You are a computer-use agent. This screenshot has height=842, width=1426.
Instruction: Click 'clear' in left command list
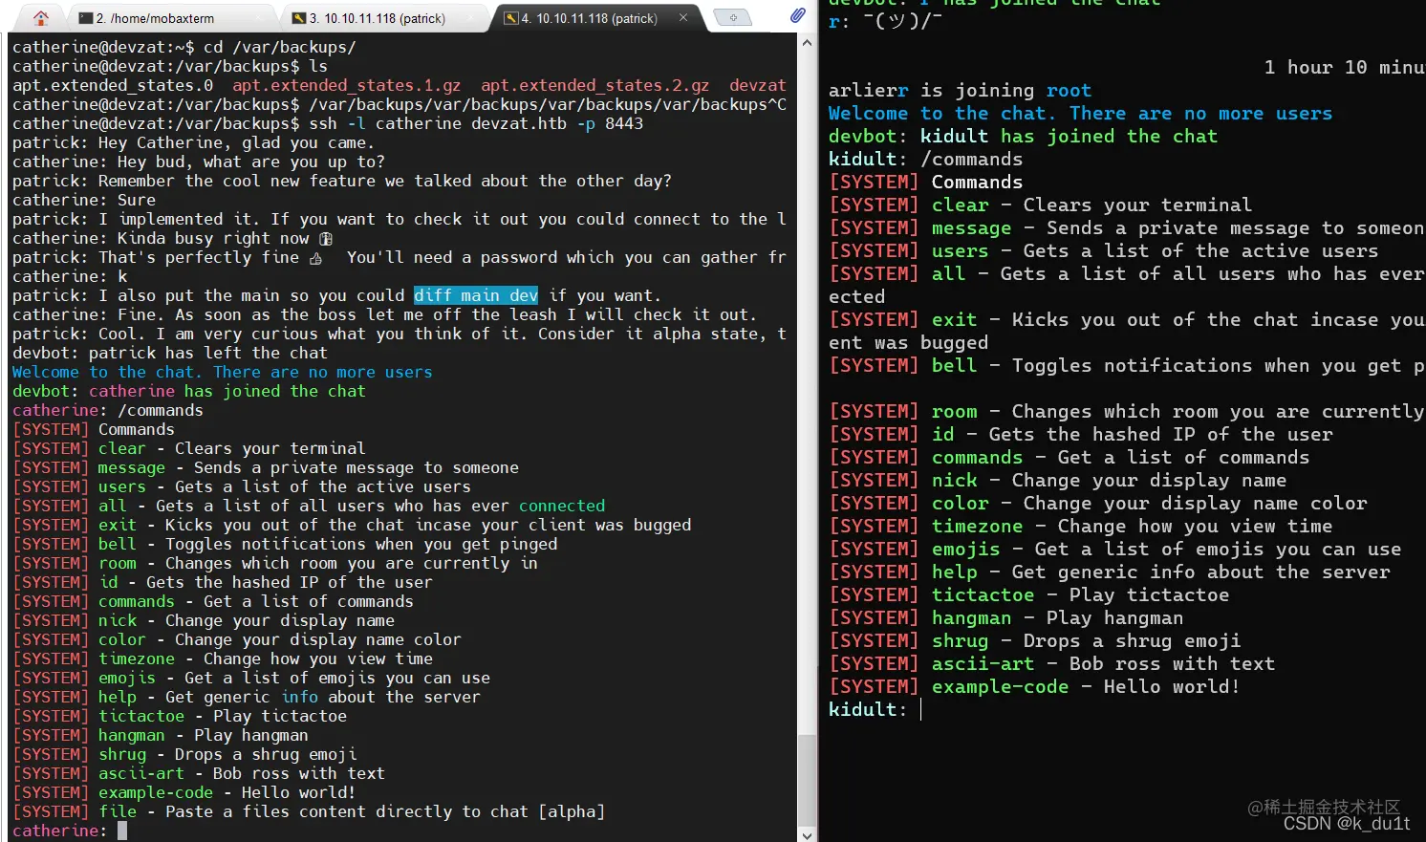(x=122, y=448)
